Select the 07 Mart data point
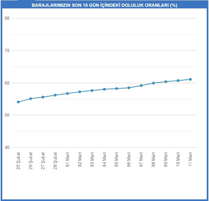This screenshot has height=201, width=209. [x=141, y=85]
